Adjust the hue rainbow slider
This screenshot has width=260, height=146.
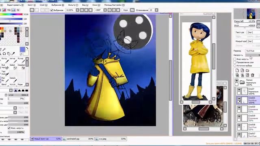11,15
